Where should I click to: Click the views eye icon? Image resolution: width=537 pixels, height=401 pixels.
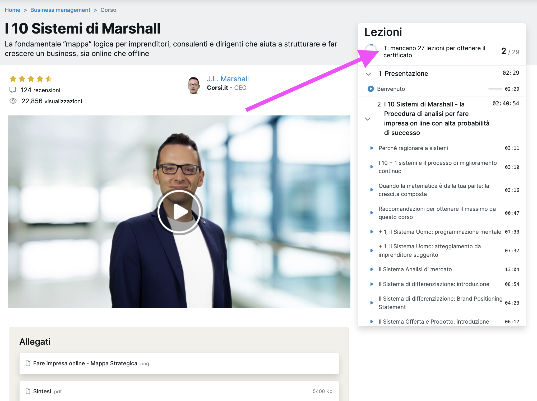click(13, 101)
